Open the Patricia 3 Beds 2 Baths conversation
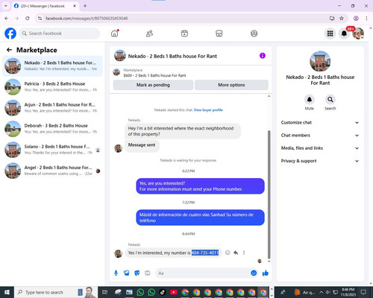The width and height of the screenshot is (373, 298). click(x=52, y=86)
